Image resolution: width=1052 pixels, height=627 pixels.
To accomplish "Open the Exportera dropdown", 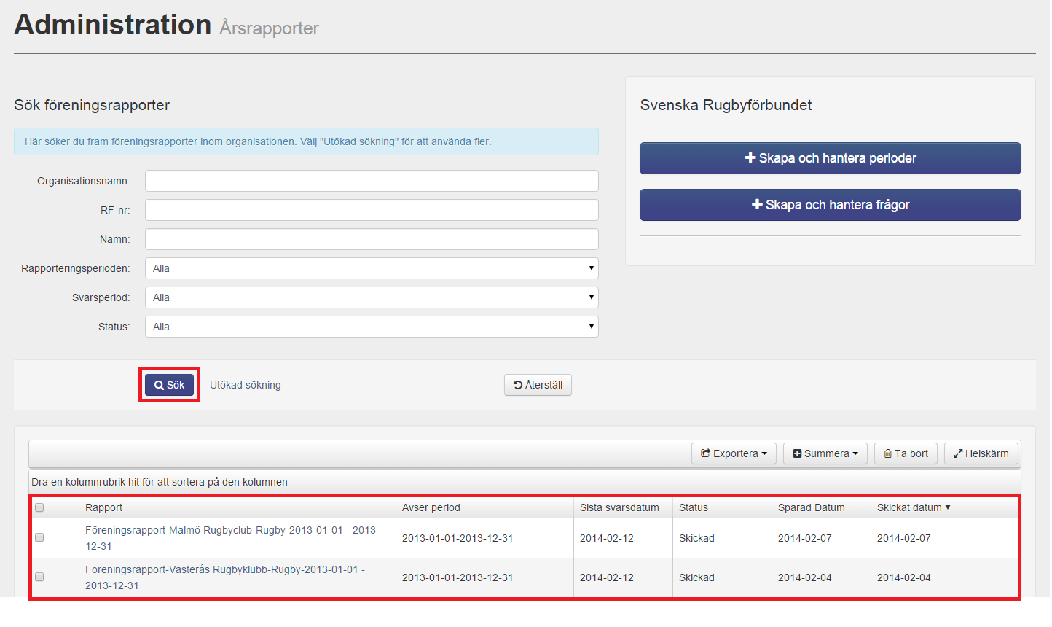I will pyautogui.click(x=734, y=453).
